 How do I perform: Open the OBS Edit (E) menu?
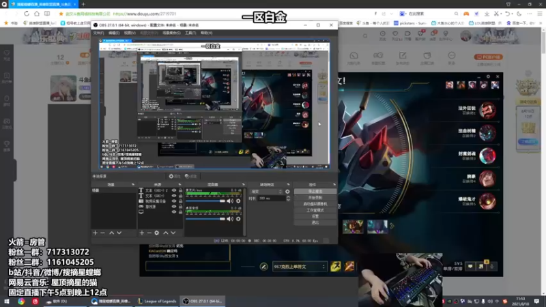click(114, 33)
